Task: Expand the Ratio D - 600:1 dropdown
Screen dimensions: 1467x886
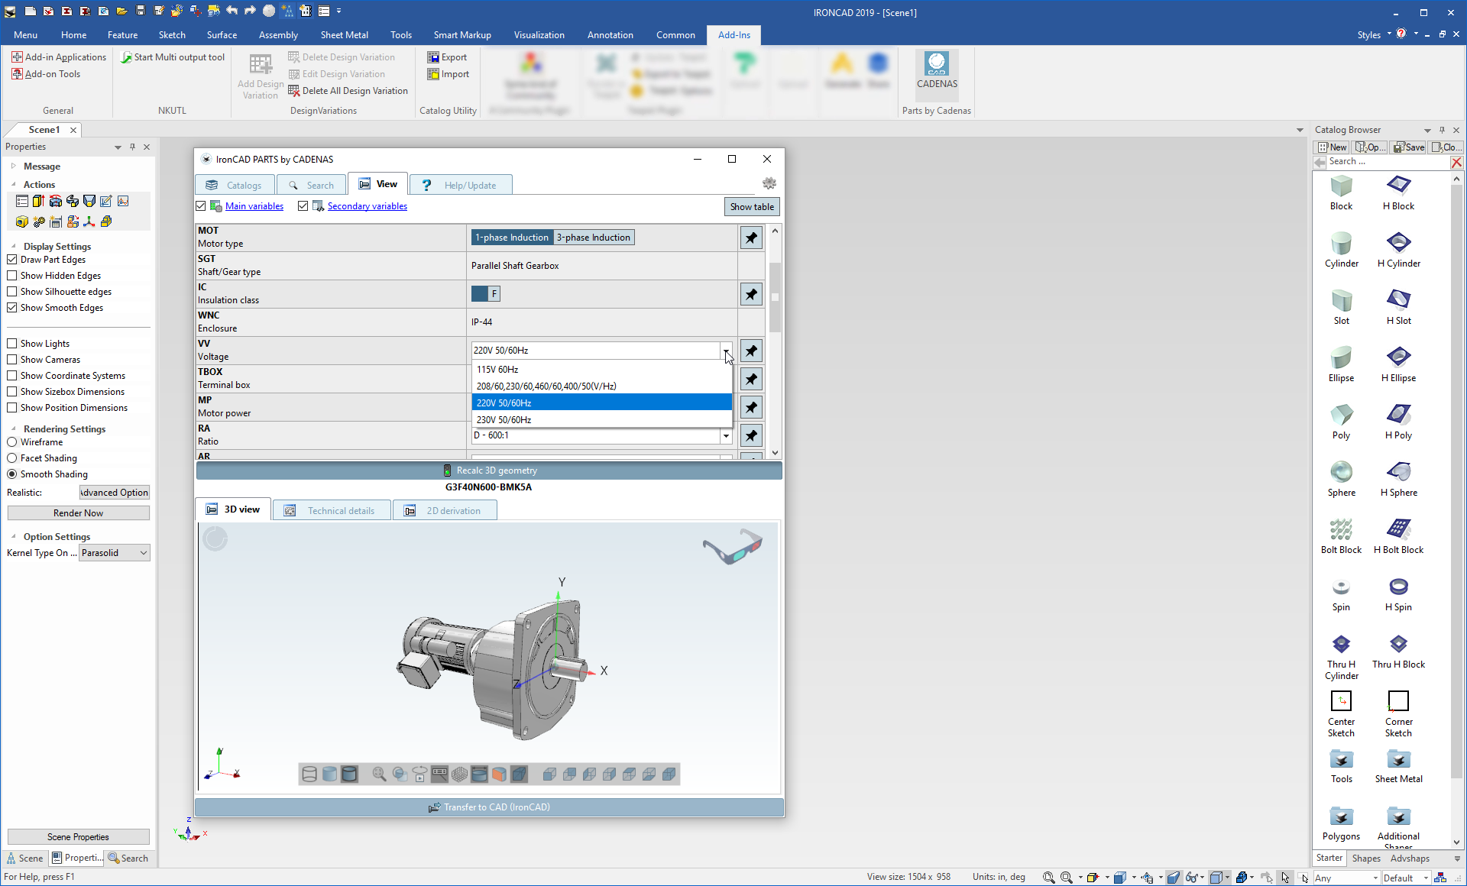Action: [725, 436]
